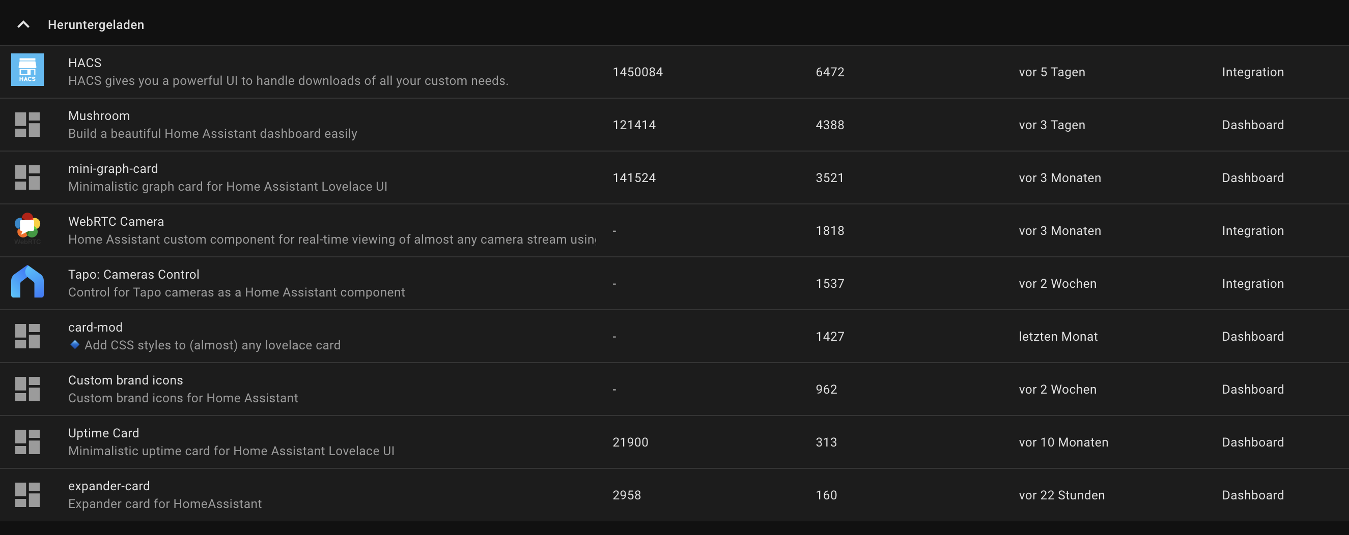Select the card-mod repository name
1349x535 pixels.
[x=95, y=327]
